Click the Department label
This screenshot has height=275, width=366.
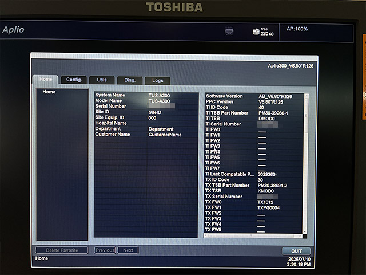point(108,129)
